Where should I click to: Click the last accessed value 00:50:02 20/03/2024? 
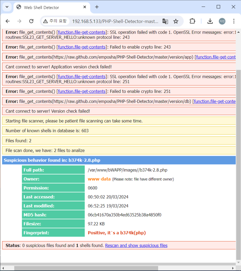click(x=108, y=197)
